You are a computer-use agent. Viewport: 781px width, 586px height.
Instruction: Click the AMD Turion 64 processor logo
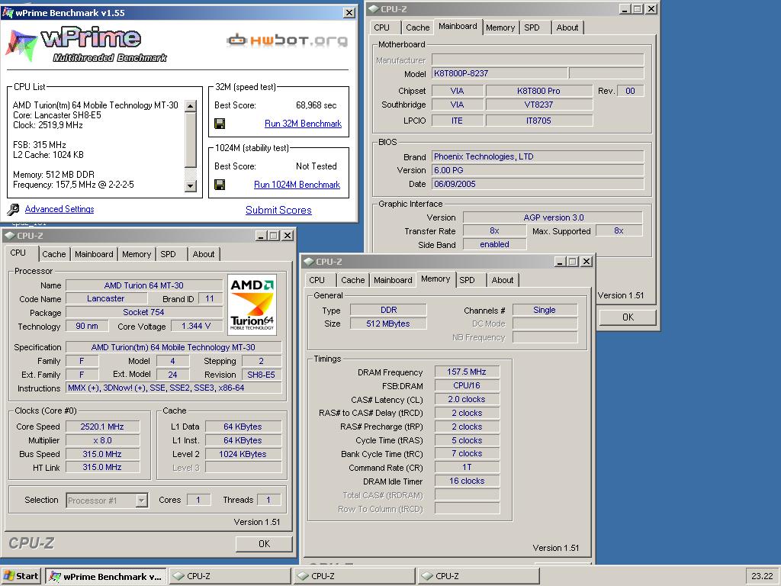click(x=252, y=305)
